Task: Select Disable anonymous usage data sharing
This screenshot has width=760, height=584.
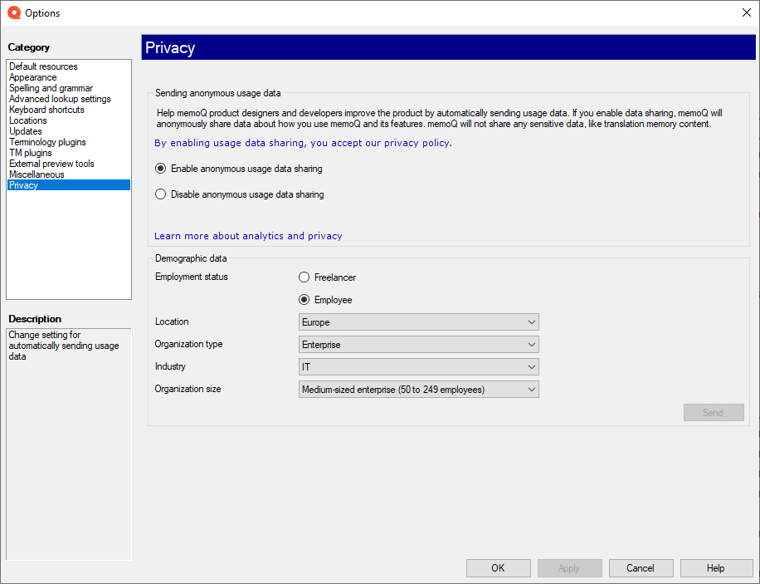Action: pos(161,194)
